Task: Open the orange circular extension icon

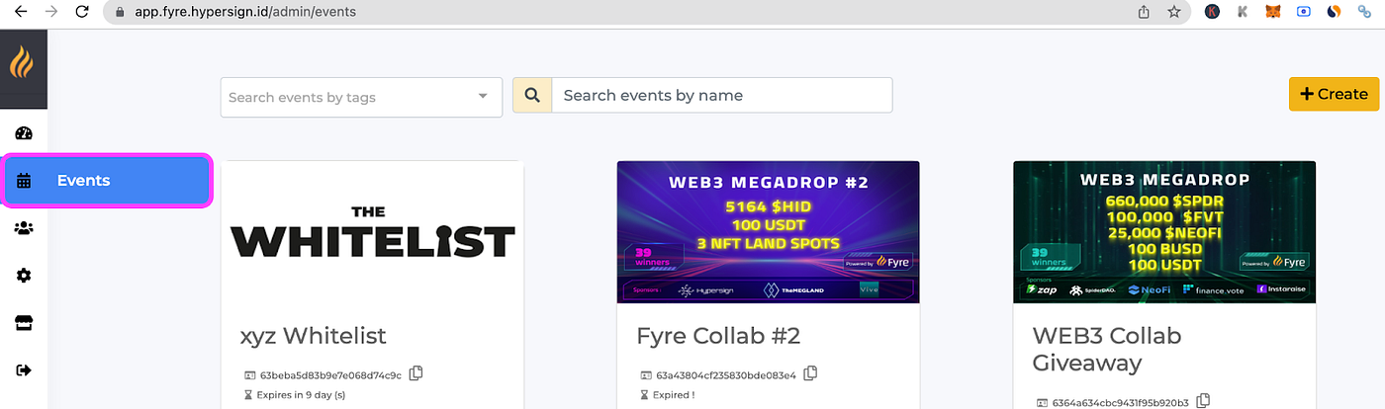Action: pos(1334,12)
